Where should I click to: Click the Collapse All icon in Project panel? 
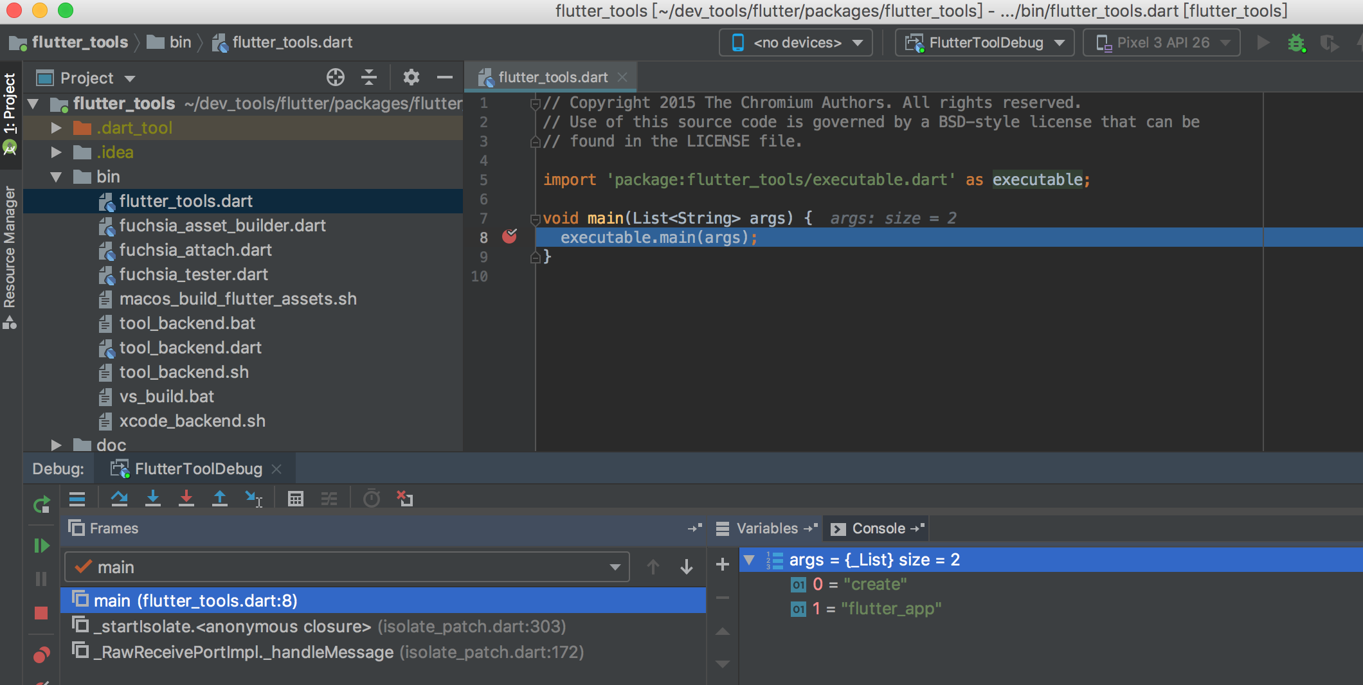(x=369, y=78)
